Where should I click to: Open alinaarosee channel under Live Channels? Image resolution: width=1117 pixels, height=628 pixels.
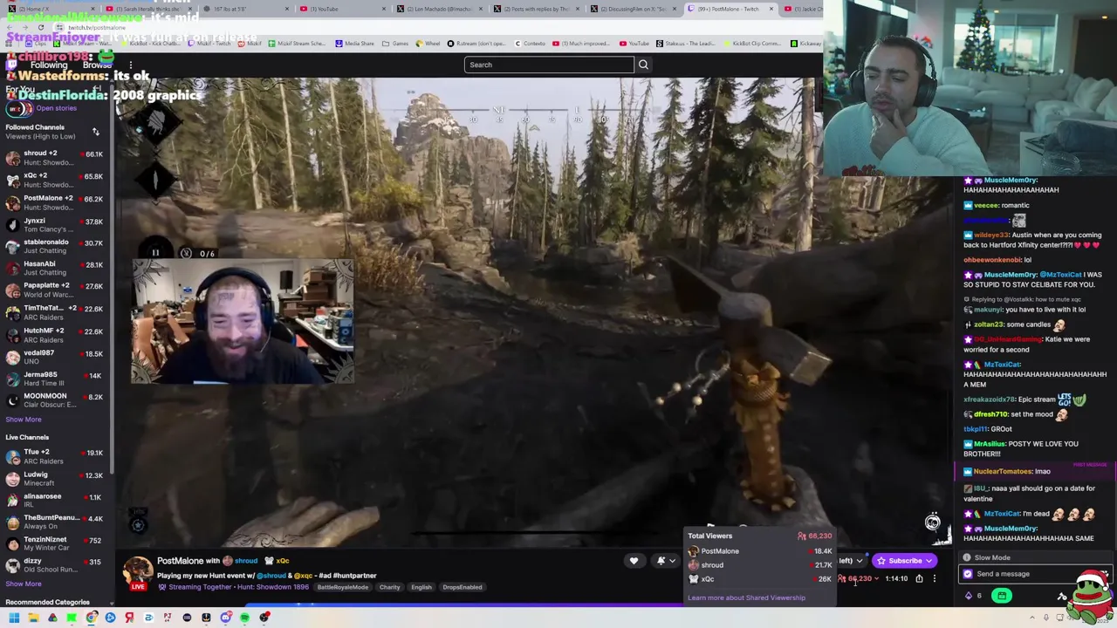[57, 500]
